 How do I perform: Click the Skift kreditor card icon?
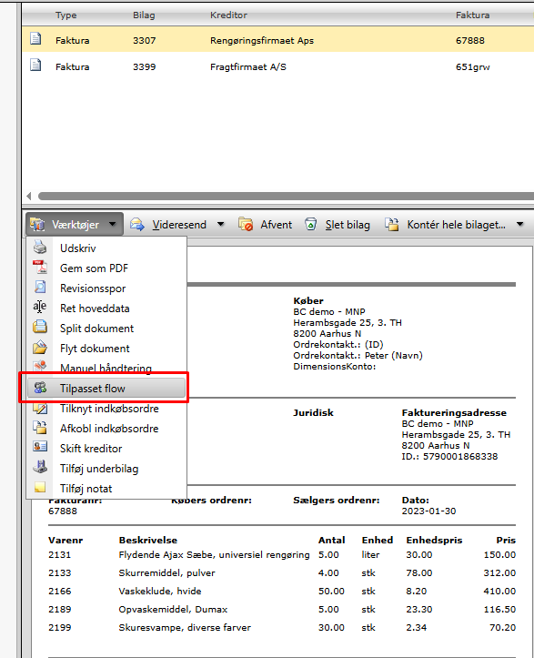tap(40, 447)
